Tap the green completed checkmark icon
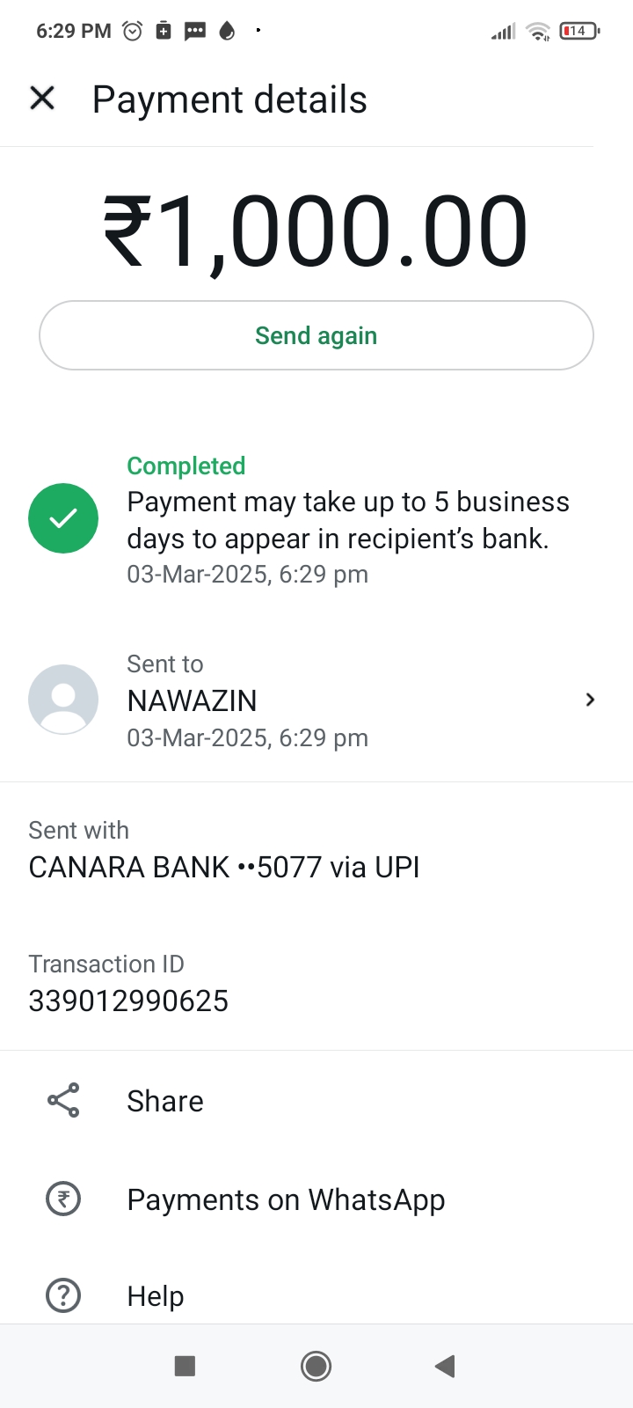This screenshot has height=1408, width=633. [63, 518]
